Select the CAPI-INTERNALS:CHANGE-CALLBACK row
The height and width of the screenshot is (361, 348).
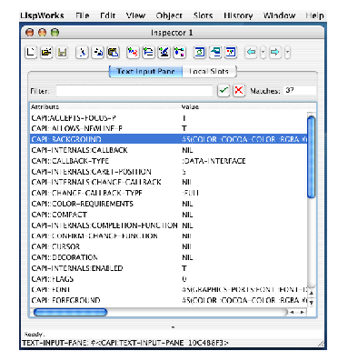(x=168, y=182)
